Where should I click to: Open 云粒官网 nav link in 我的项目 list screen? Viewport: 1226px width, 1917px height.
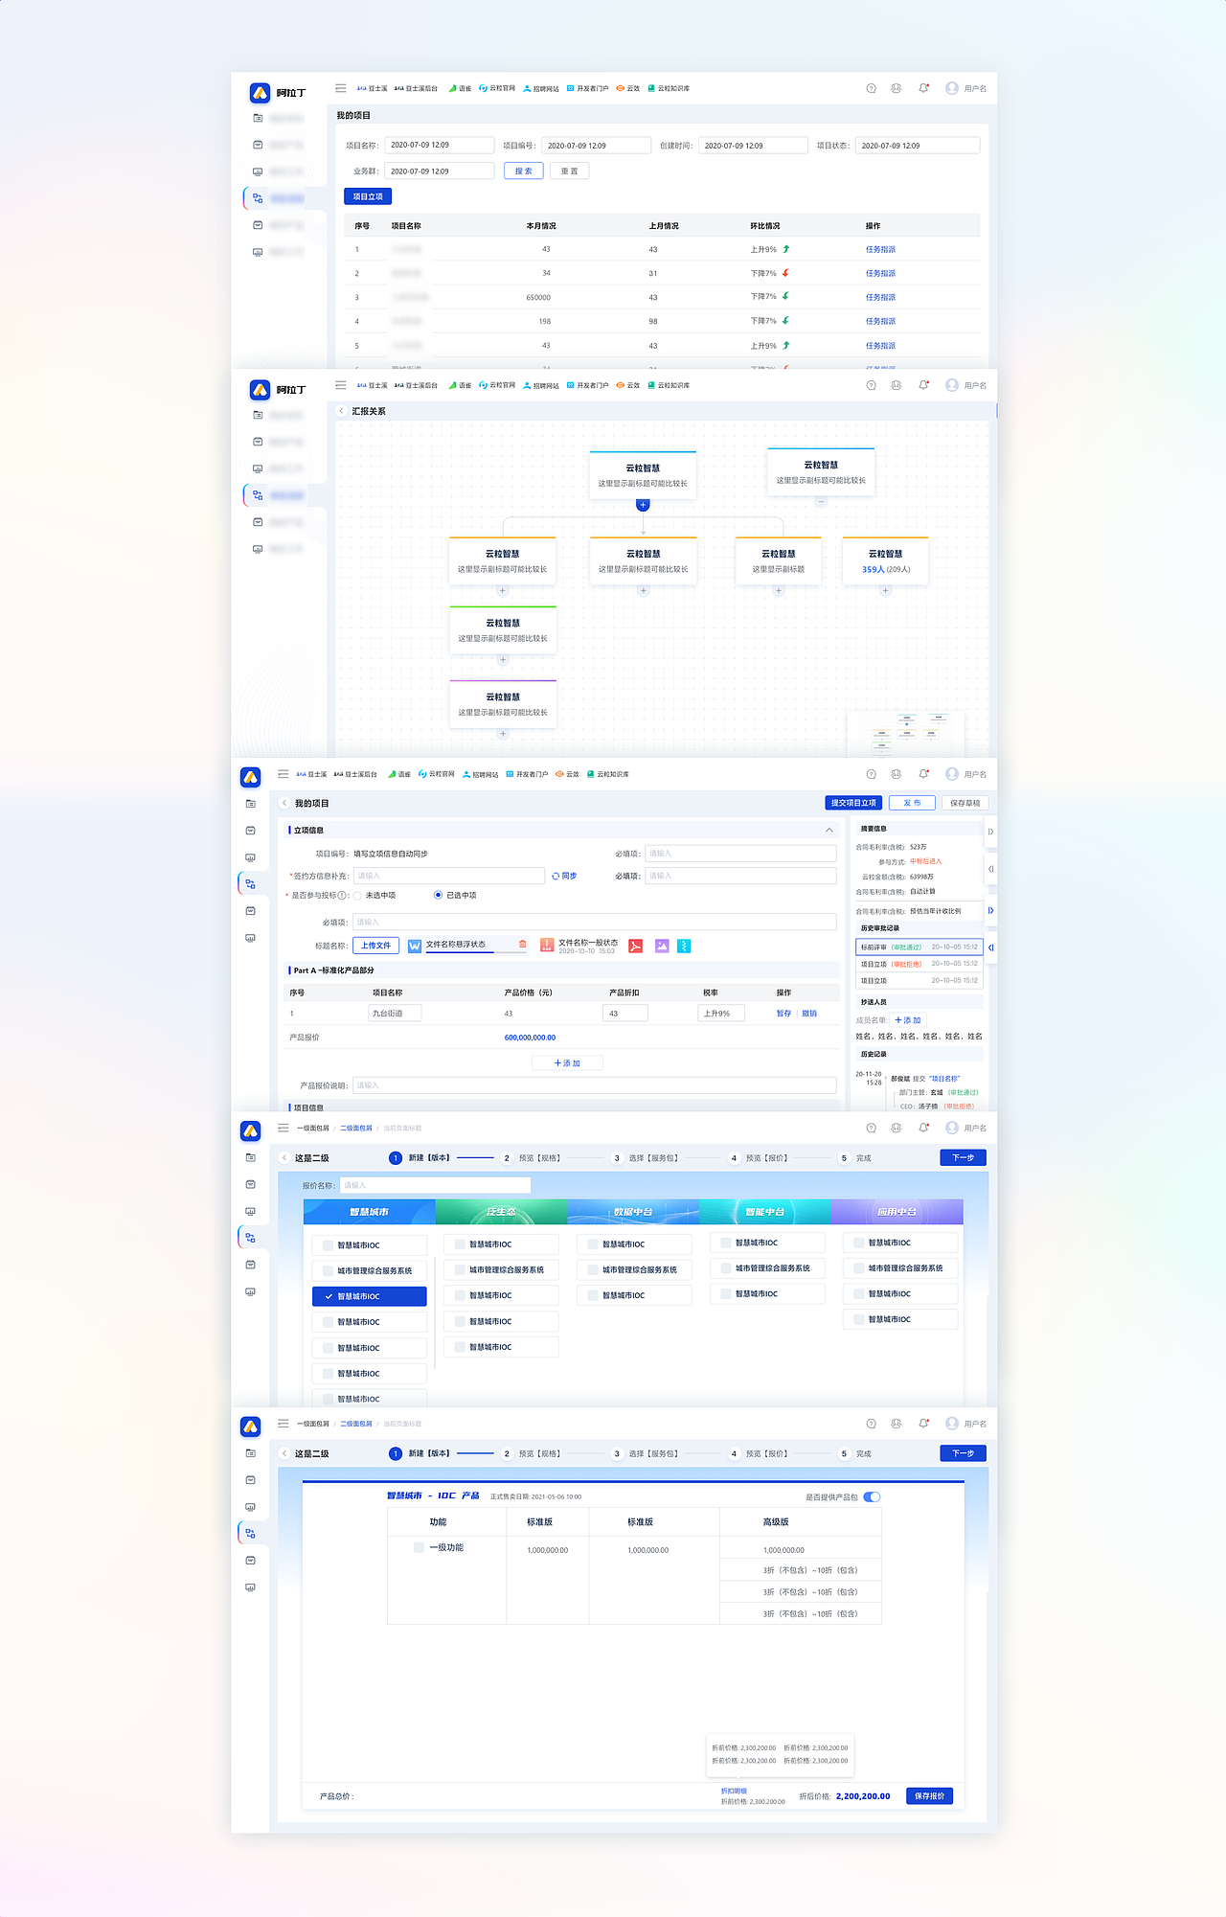click(497, 88)
